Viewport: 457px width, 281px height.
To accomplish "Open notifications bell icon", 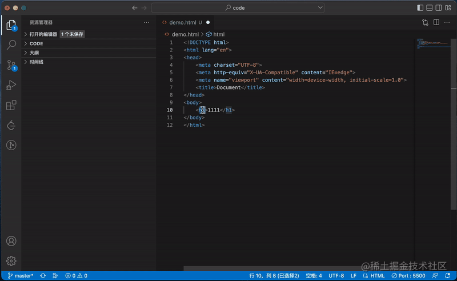I will coord(447,276).
